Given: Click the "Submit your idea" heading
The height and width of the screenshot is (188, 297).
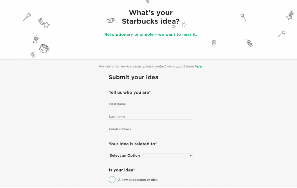Looking at the screenshot, I should point(133,77).
